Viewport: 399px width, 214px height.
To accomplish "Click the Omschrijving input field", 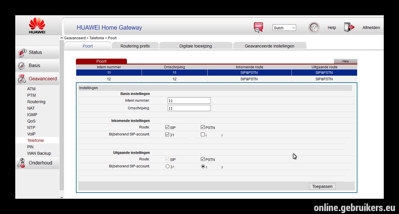I will pyautogui.click(x=189, y=108).
